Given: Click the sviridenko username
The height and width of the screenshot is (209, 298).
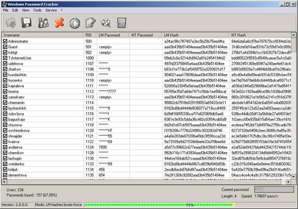Looking at the screenshot, I should tap(16, 164).
